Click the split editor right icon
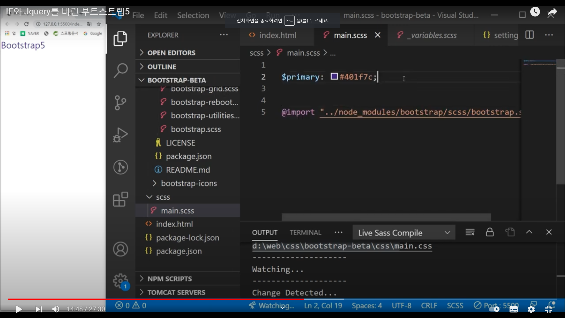Viewport: 565px width, 318px height. point(529,35)
